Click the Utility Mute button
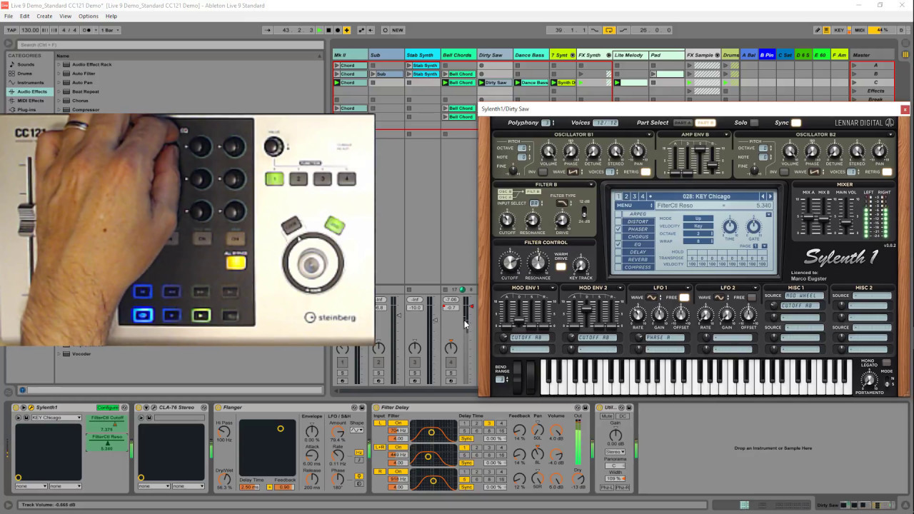 coord(607,416)
